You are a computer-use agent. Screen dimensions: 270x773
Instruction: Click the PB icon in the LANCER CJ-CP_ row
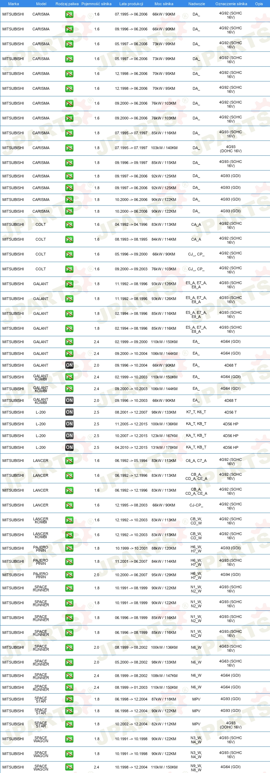point(69,505)
